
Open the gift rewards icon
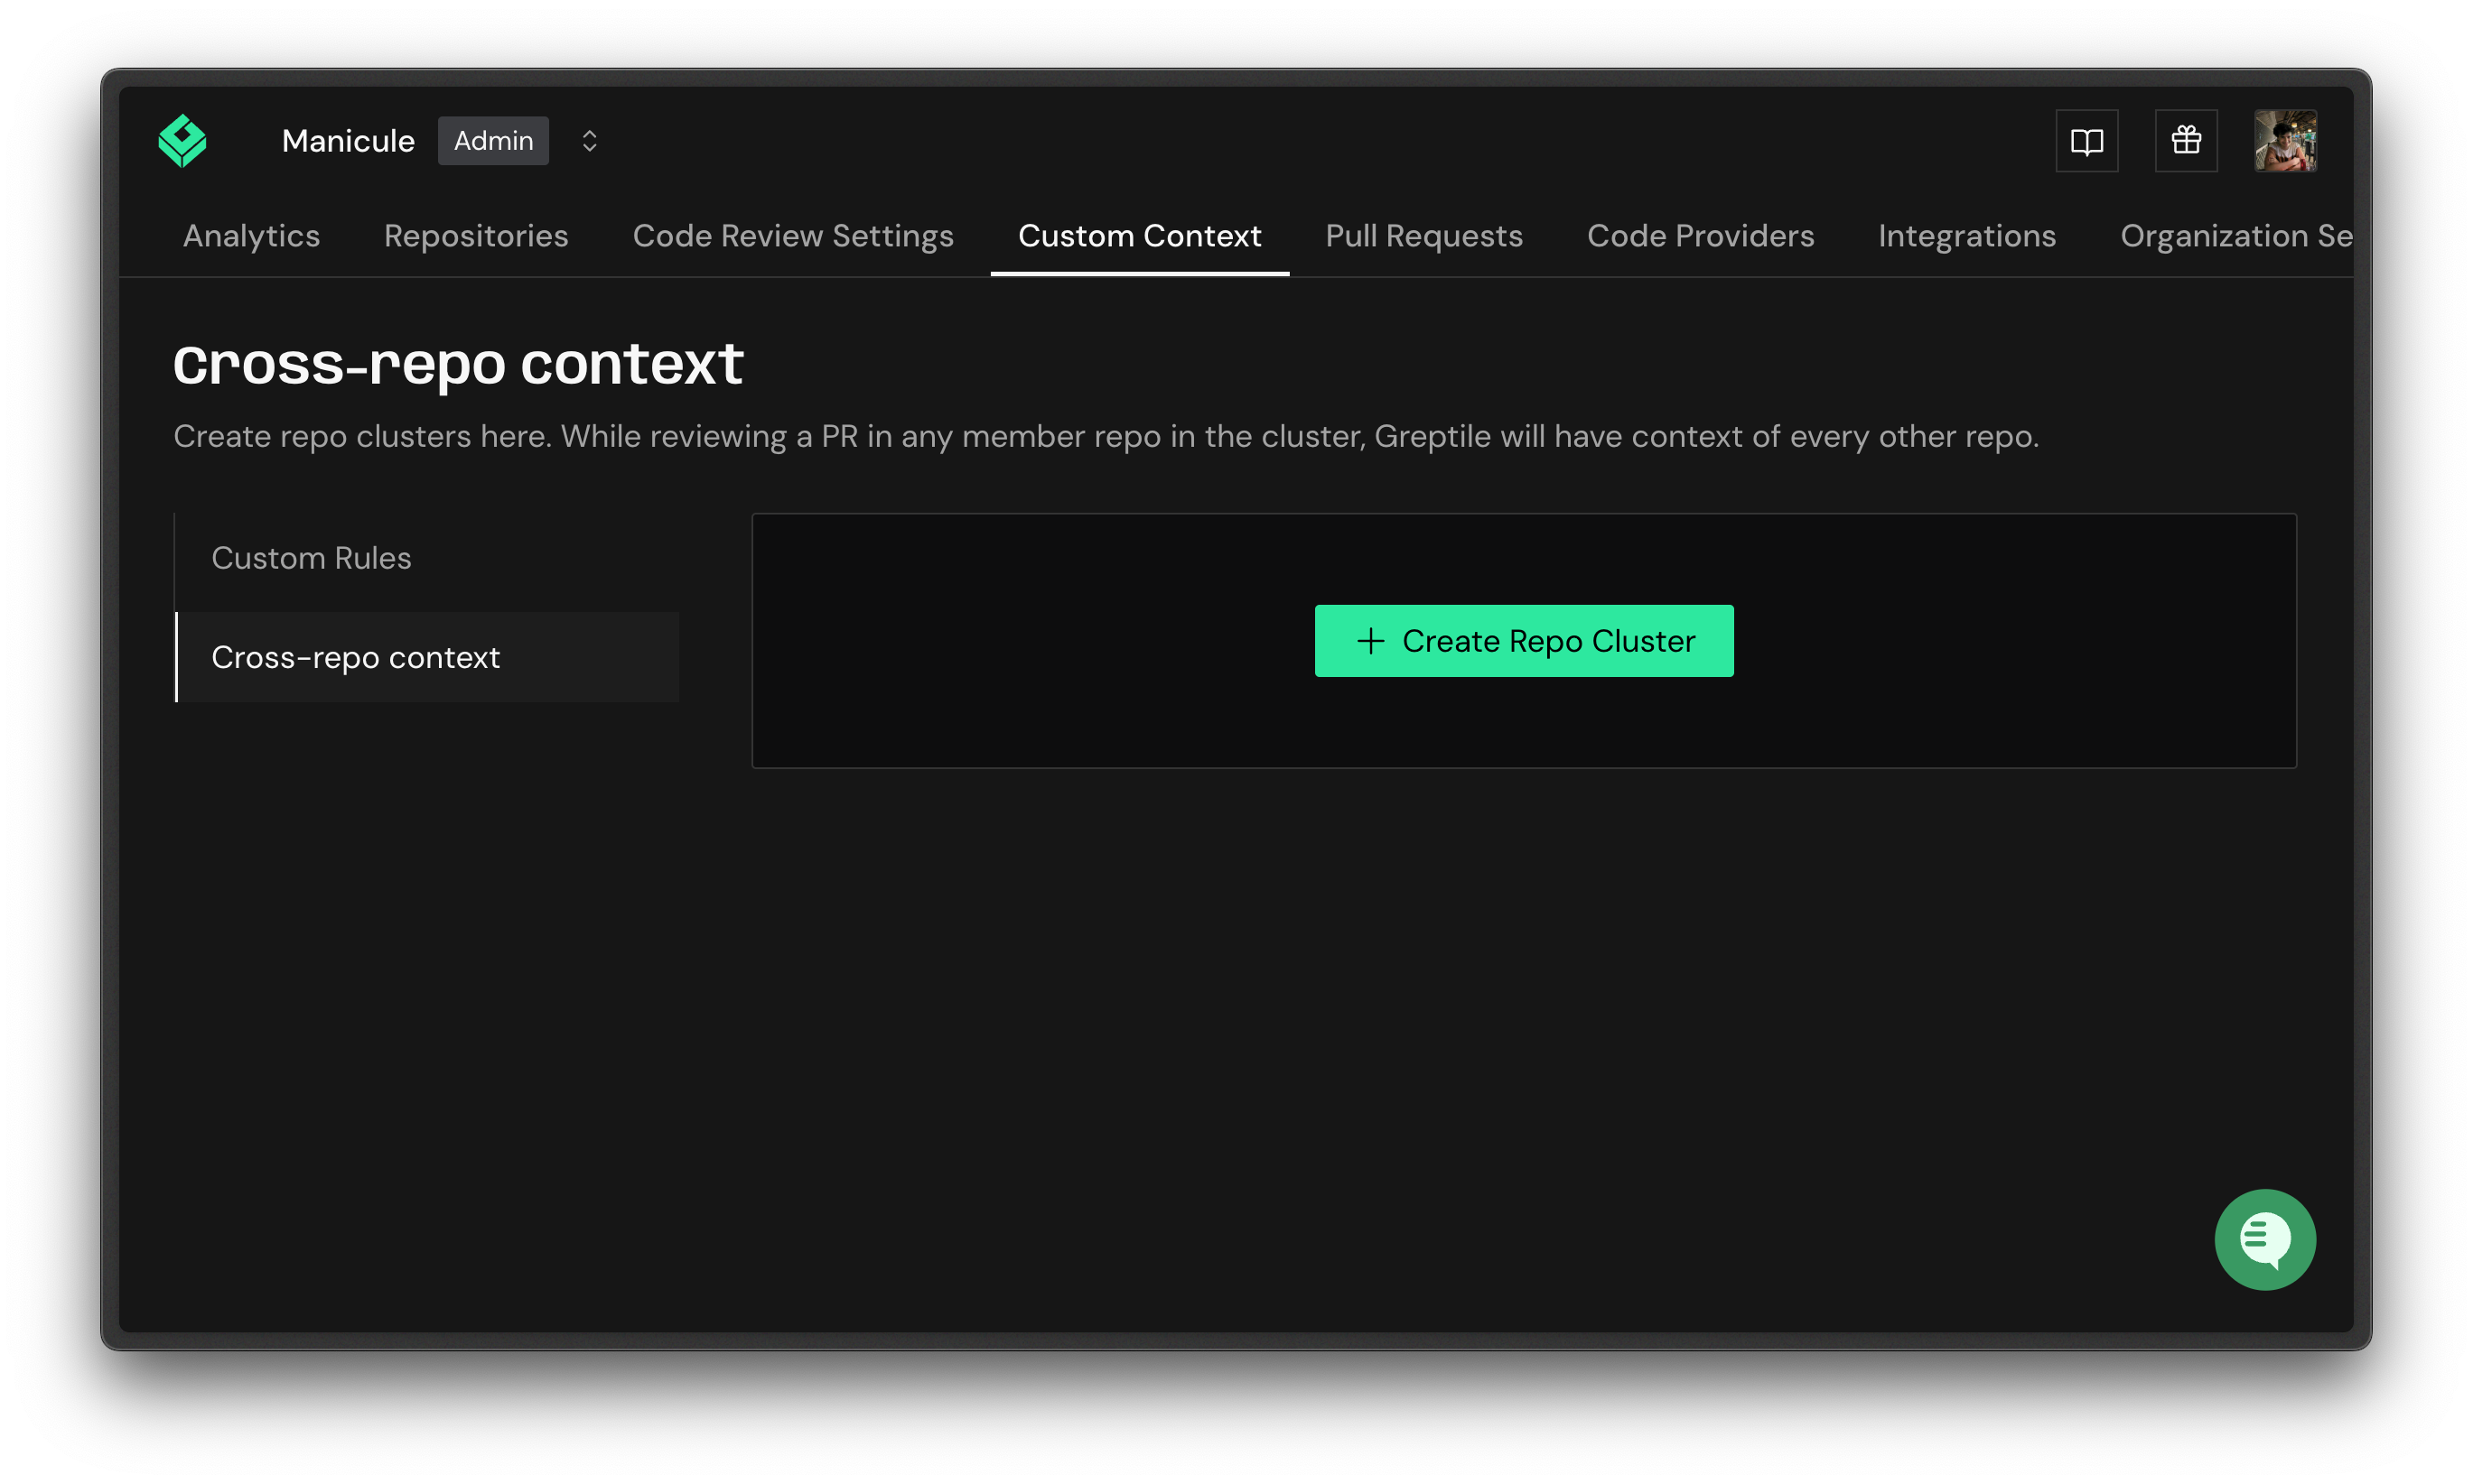2185,141
